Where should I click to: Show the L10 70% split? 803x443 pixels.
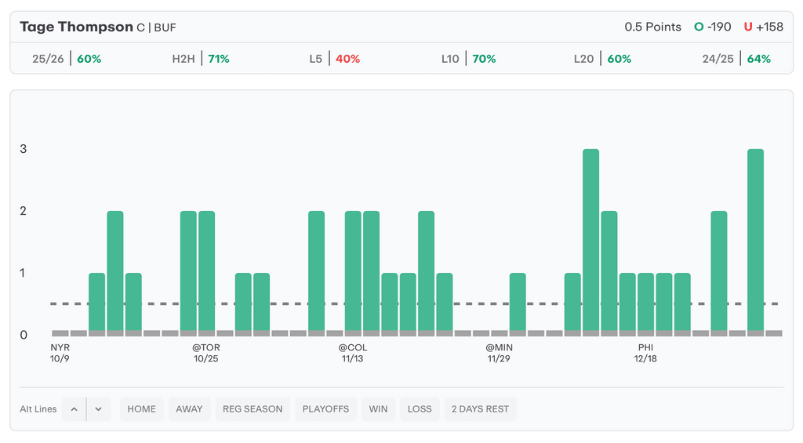point(469,59)
